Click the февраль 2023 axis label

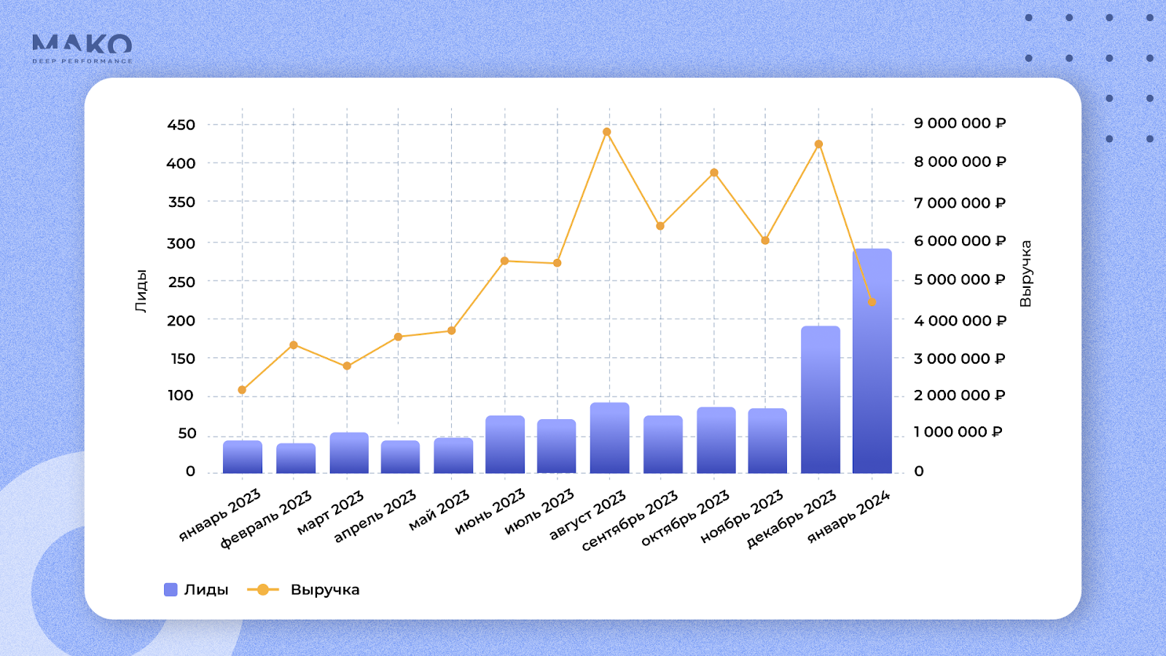point(266,519)
